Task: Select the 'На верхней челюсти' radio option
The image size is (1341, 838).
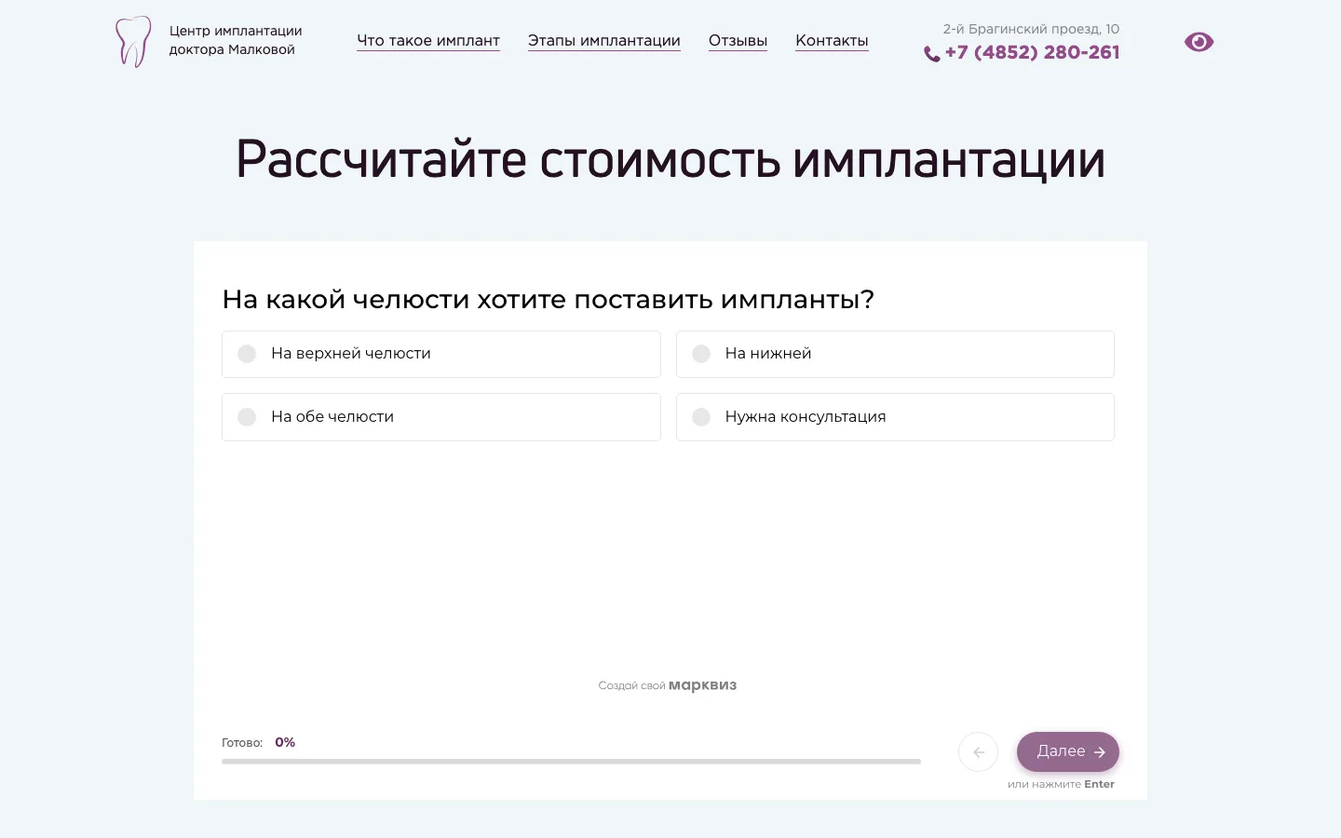Action: click(441, 354)
